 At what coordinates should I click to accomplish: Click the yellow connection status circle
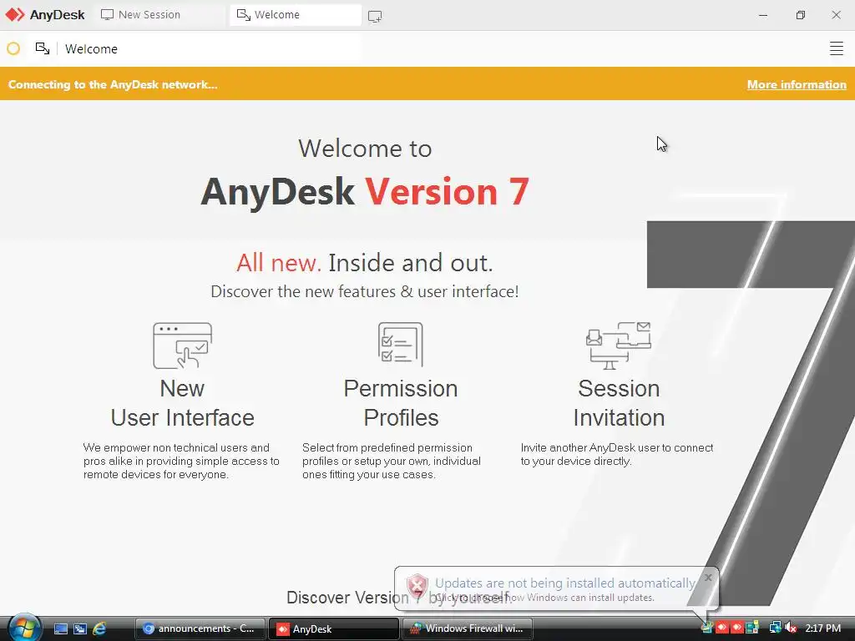(13, 48)
